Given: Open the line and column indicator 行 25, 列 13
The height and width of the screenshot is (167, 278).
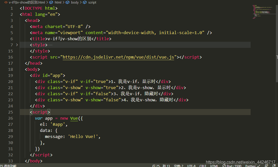Looking at the screenshot, I should [161, 166].
